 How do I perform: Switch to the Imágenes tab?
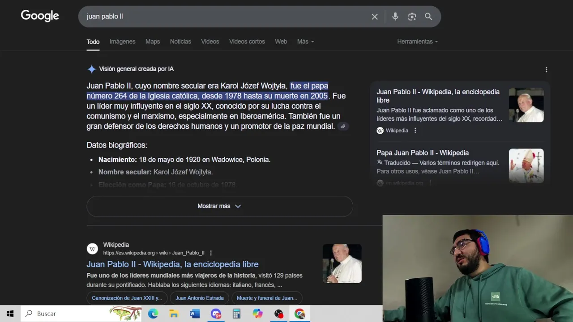coord(122,42)
